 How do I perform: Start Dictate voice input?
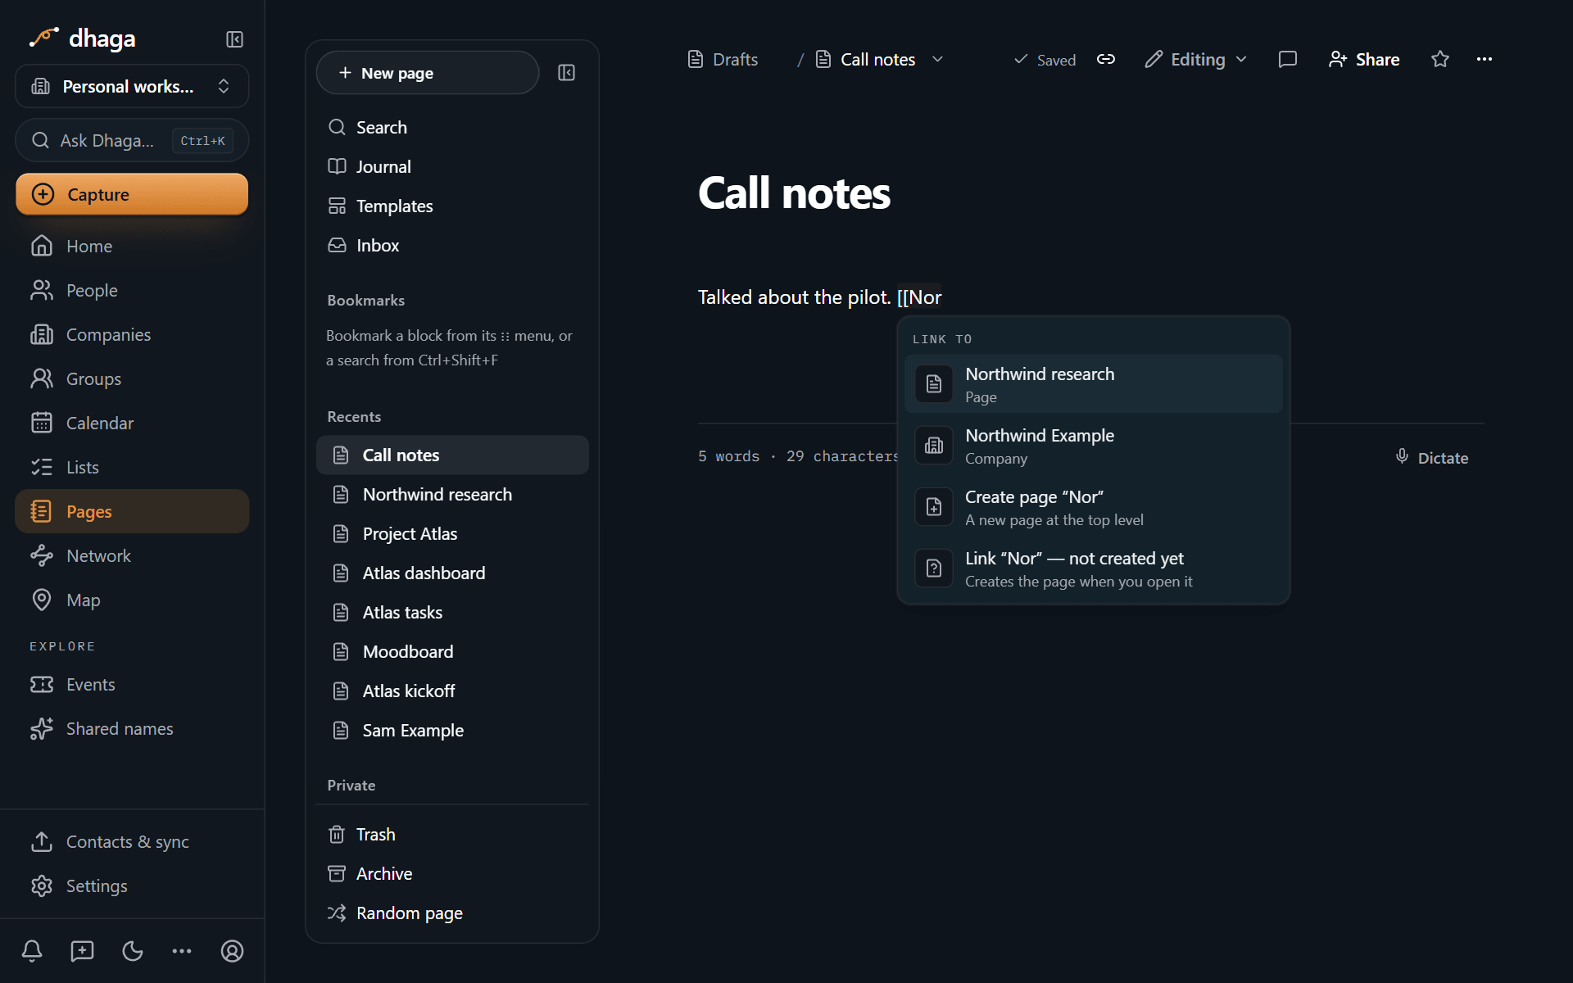click(1431, 457)
